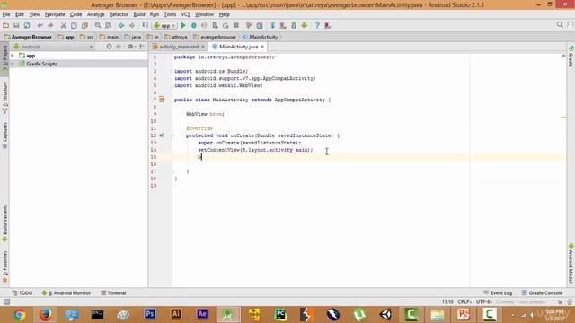Click the CRLF line separator selector

(464, 301)
